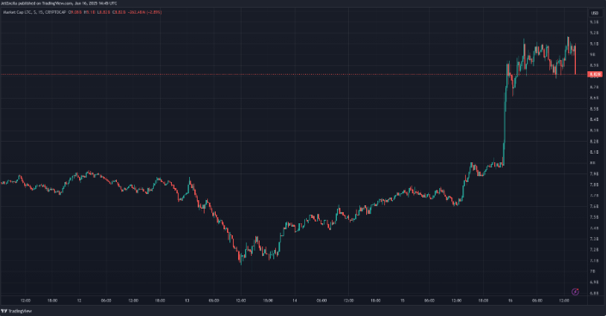Click the high value H9.1B in legend
Screen dimensions: 606x316
89,12
